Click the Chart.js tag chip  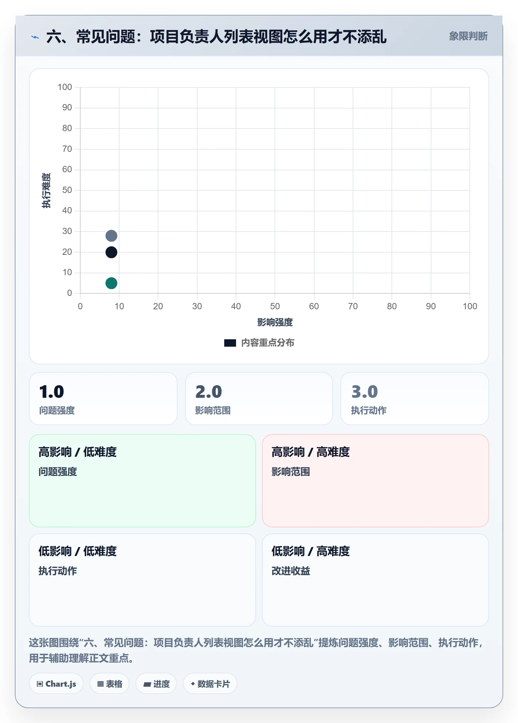point(56,684)
